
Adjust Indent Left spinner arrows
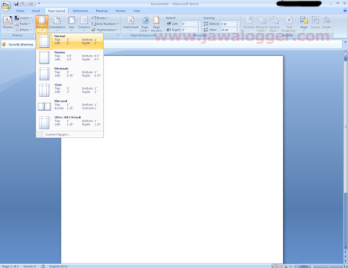pos(198,24)
